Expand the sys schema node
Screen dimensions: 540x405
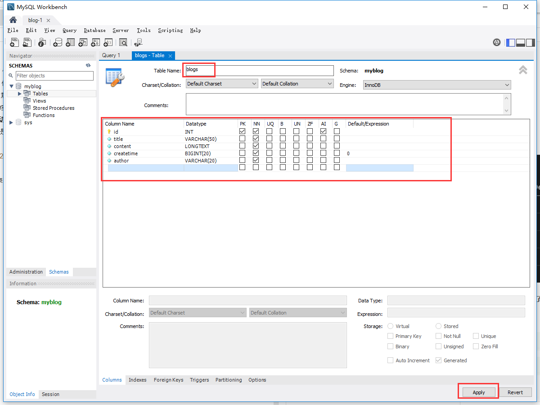12,122
